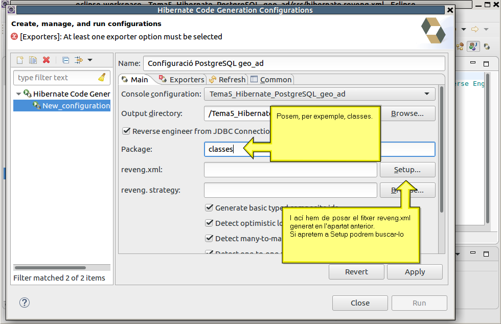The height and width of the screenshot is (324, 501).
Task: Switch to the Common tab
Action: point(271,80)
